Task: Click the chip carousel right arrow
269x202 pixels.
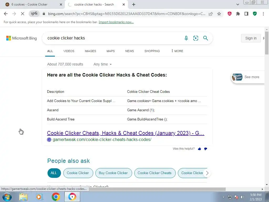Action: click(207, 173)
